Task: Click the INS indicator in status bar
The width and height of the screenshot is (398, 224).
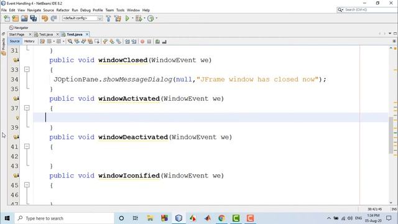Action: (x=394, y=209)
